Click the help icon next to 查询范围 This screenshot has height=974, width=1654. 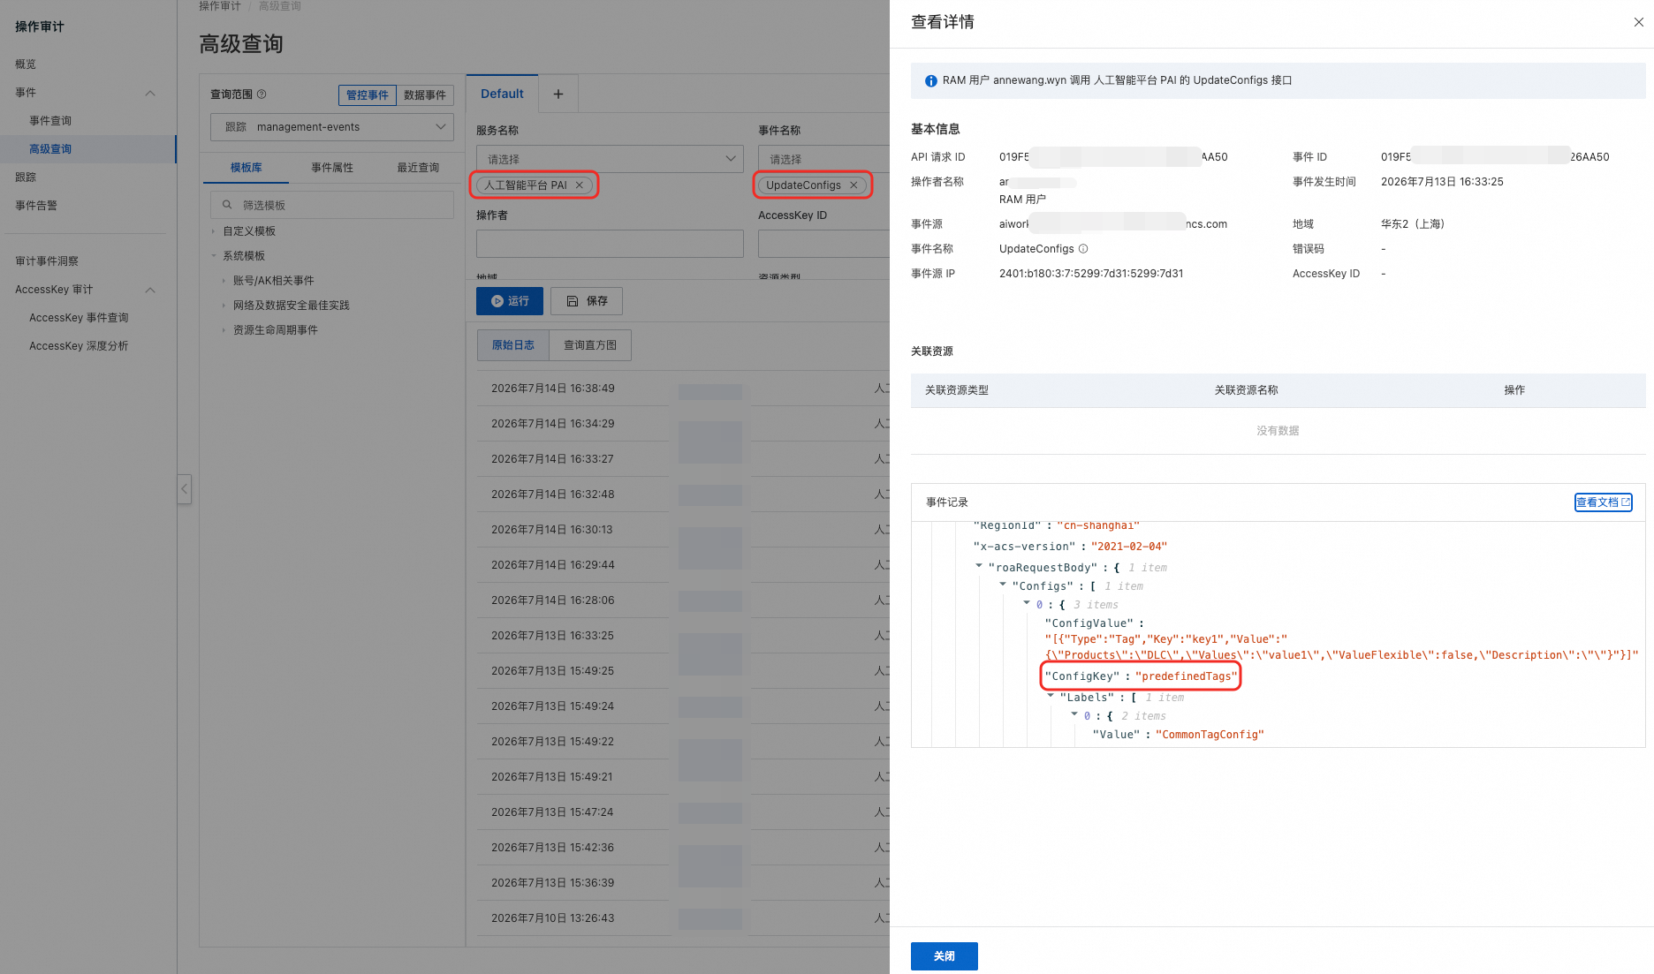(x=262, y=94)
